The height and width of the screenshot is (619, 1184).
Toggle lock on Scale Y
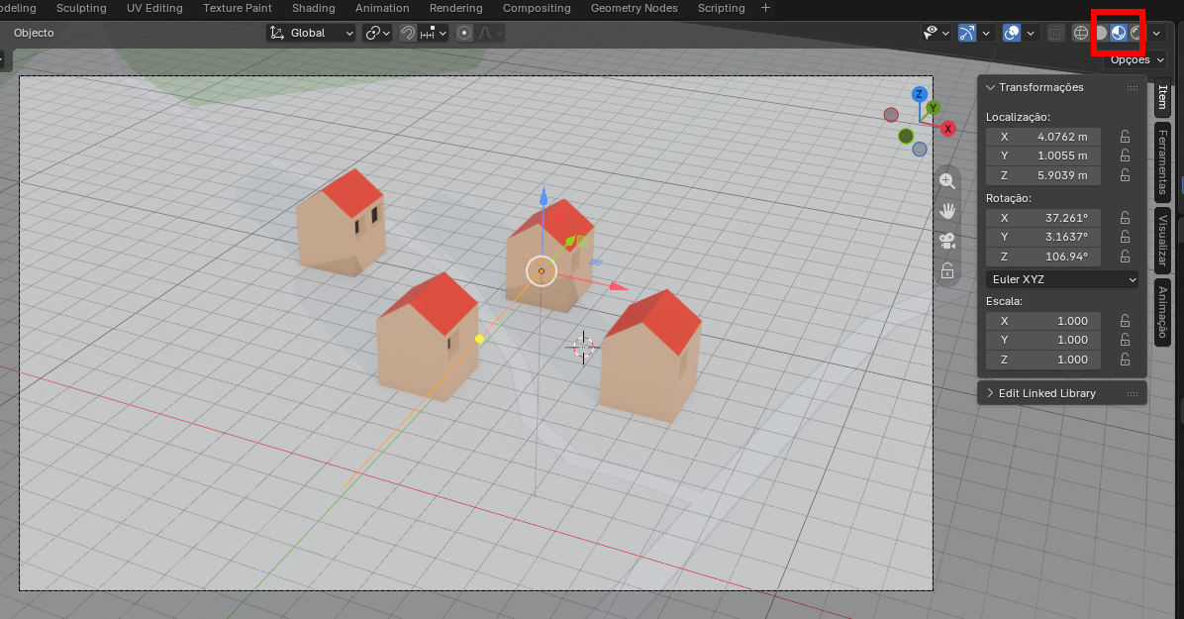click(1125, 340)
